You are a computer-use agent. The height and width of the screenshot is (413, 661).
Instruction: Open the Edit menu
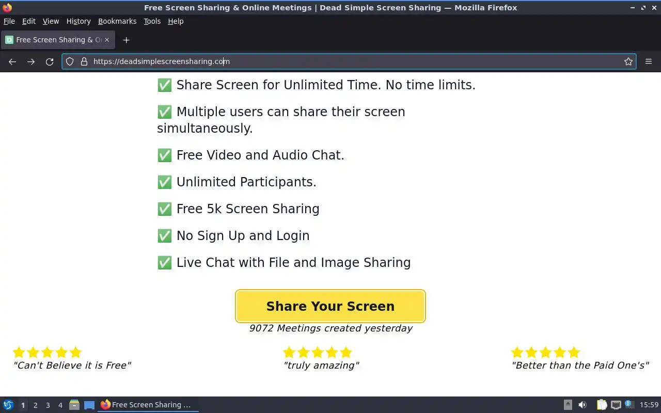[29, 21]
